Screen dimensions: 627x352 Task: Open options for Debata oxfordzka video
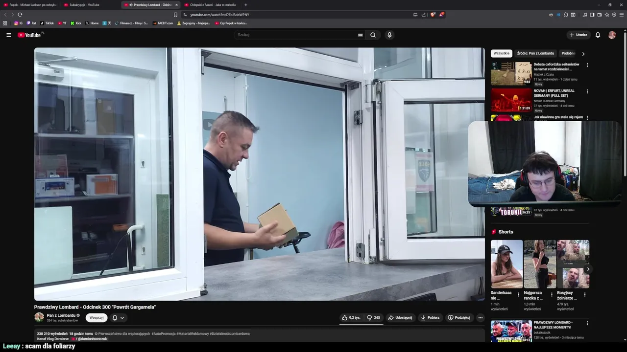click(587, 65)
